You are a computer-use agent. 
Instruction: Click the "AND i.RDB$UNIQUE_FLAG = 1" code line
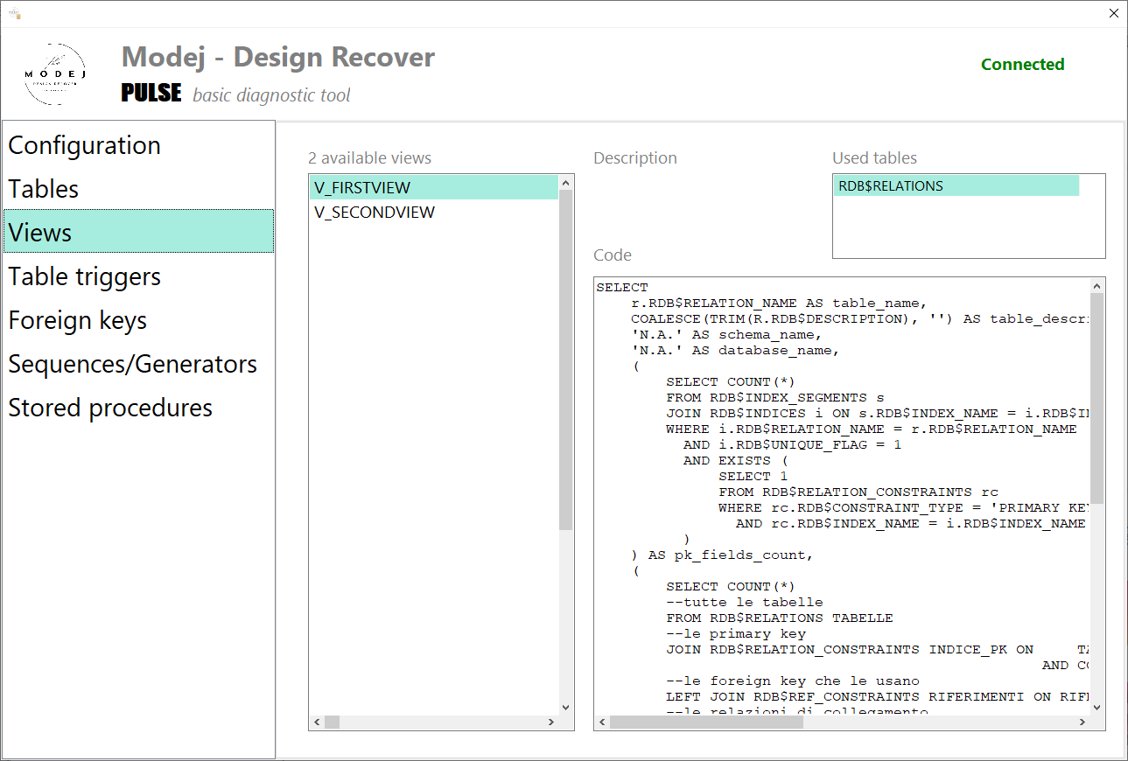click(x=793, y=444)
